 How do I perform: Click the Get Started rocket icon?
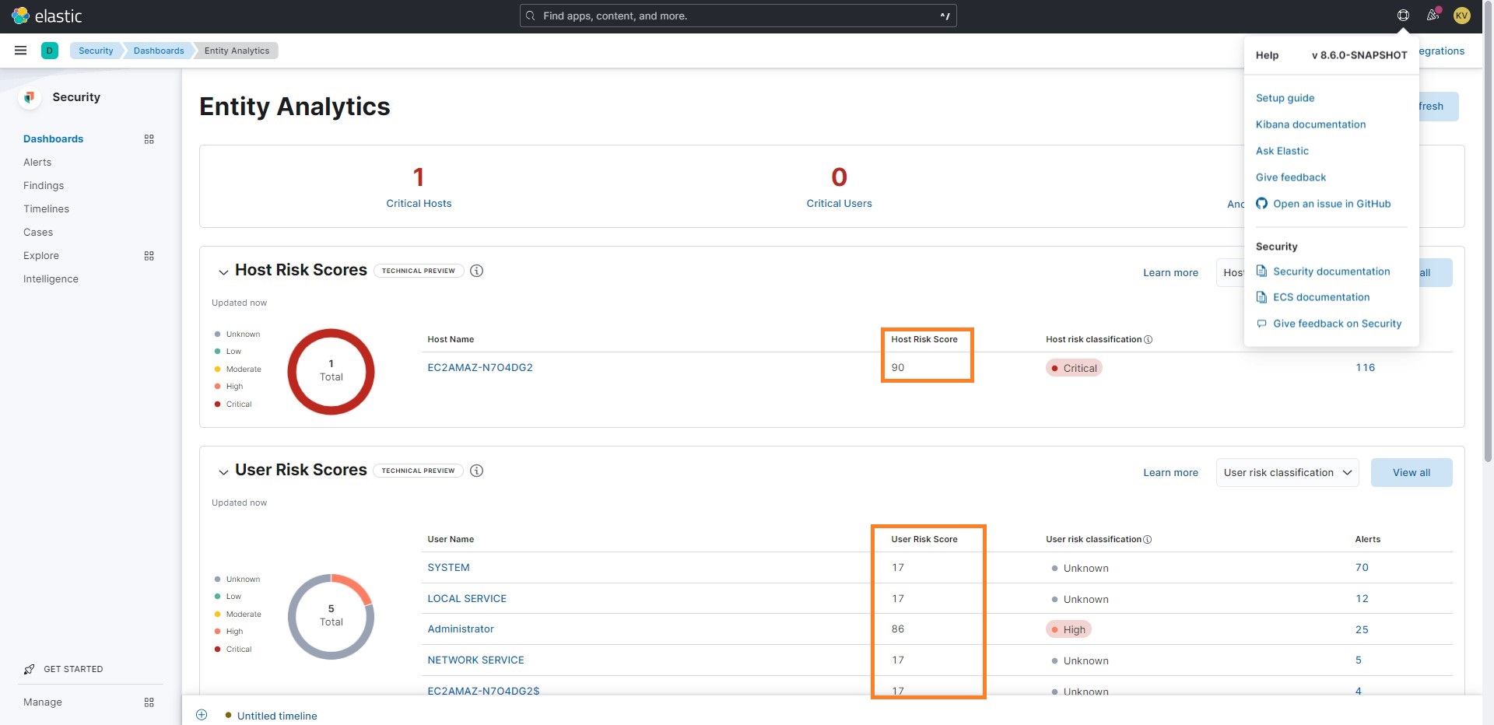[28, 669]
